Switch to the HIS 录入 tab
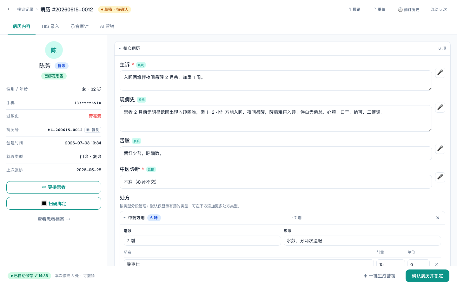The height and width of the screenshot is (285, 457). pos(50,27)
